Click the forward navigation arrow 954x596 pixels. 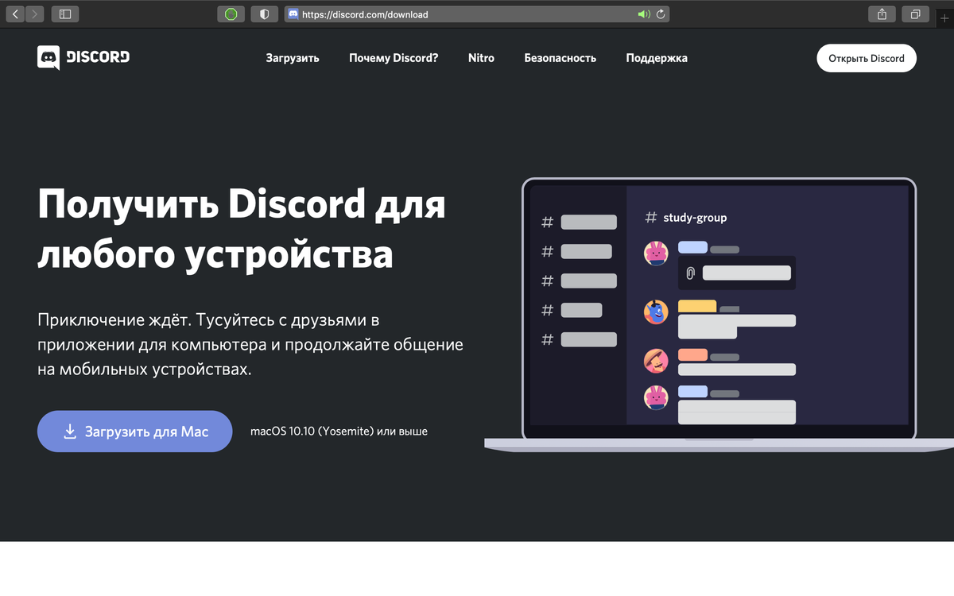click(33, 14)
